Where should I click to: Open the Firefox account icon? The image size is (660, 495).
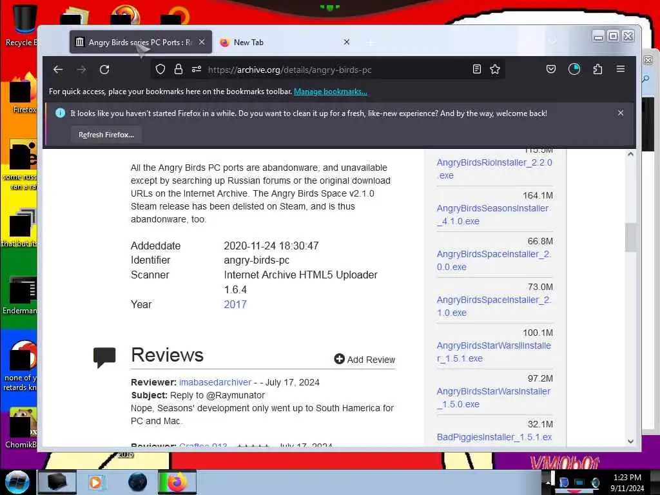[574, 69]
